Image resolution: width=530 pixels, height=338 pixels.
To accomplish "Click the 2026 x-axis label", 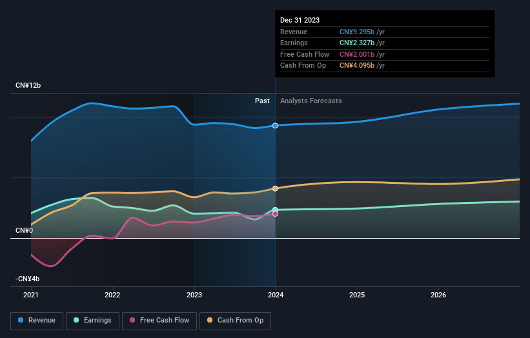I will [438, 295].
